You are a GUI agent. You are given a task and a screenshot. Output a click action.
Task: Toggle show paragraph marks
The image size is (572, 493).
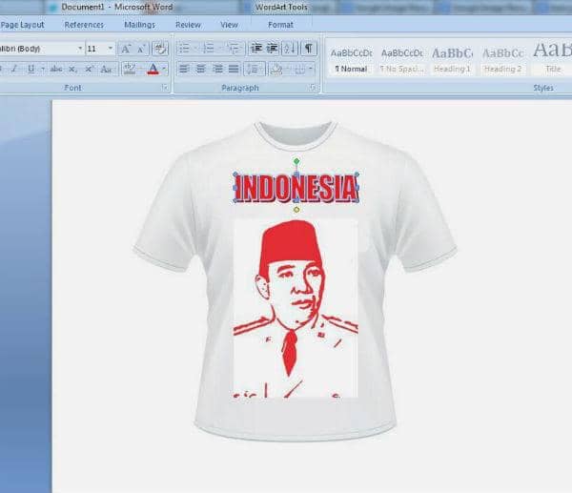coord(308,49)
